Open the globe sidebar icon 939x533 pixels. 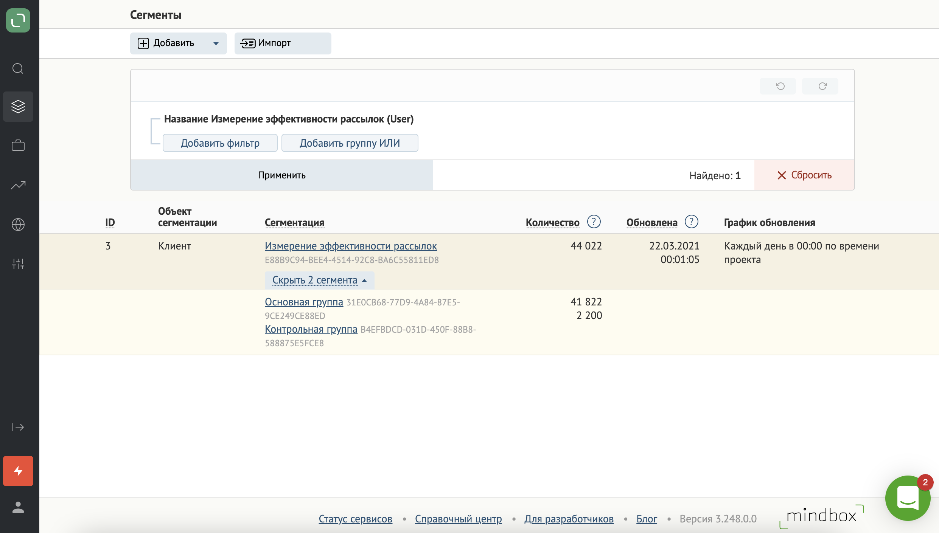pos(18,225)
